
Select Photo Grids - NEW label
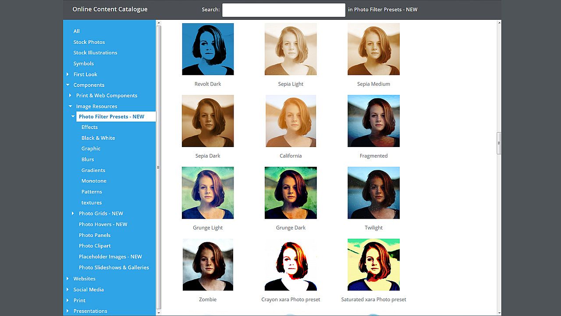pyautogui.click(x=101, y=213)
